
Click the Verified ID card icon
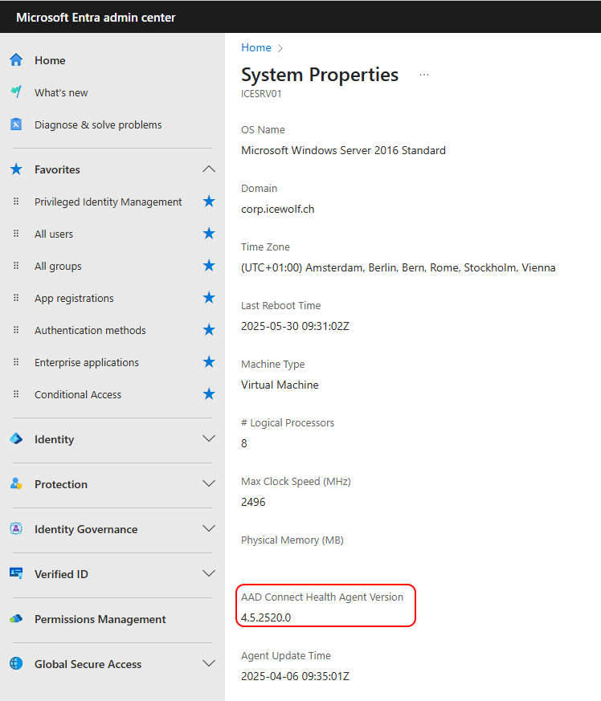(16, 573)
